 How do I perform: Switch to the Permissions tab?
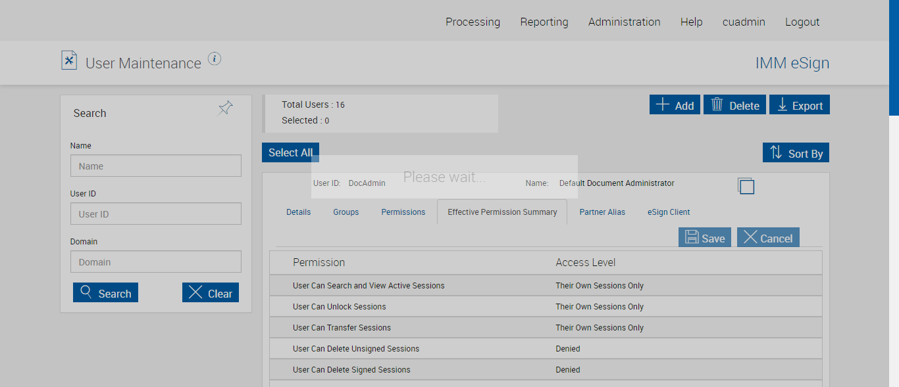[x=403, y=212]
